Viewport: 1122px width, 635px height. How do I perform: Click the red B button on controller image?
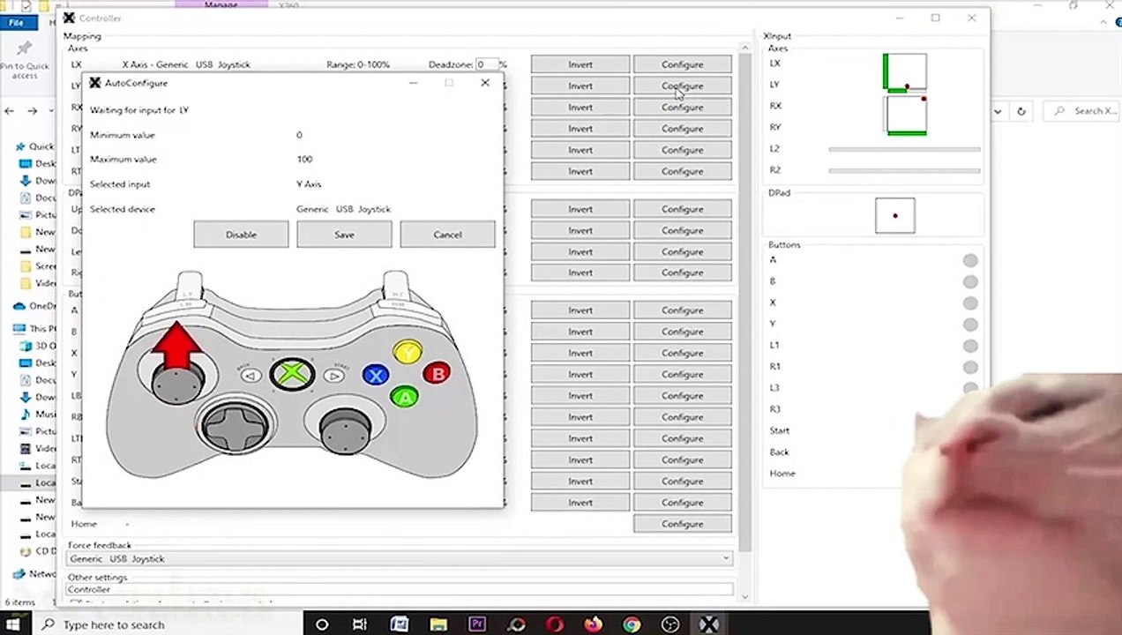point(437,374)
